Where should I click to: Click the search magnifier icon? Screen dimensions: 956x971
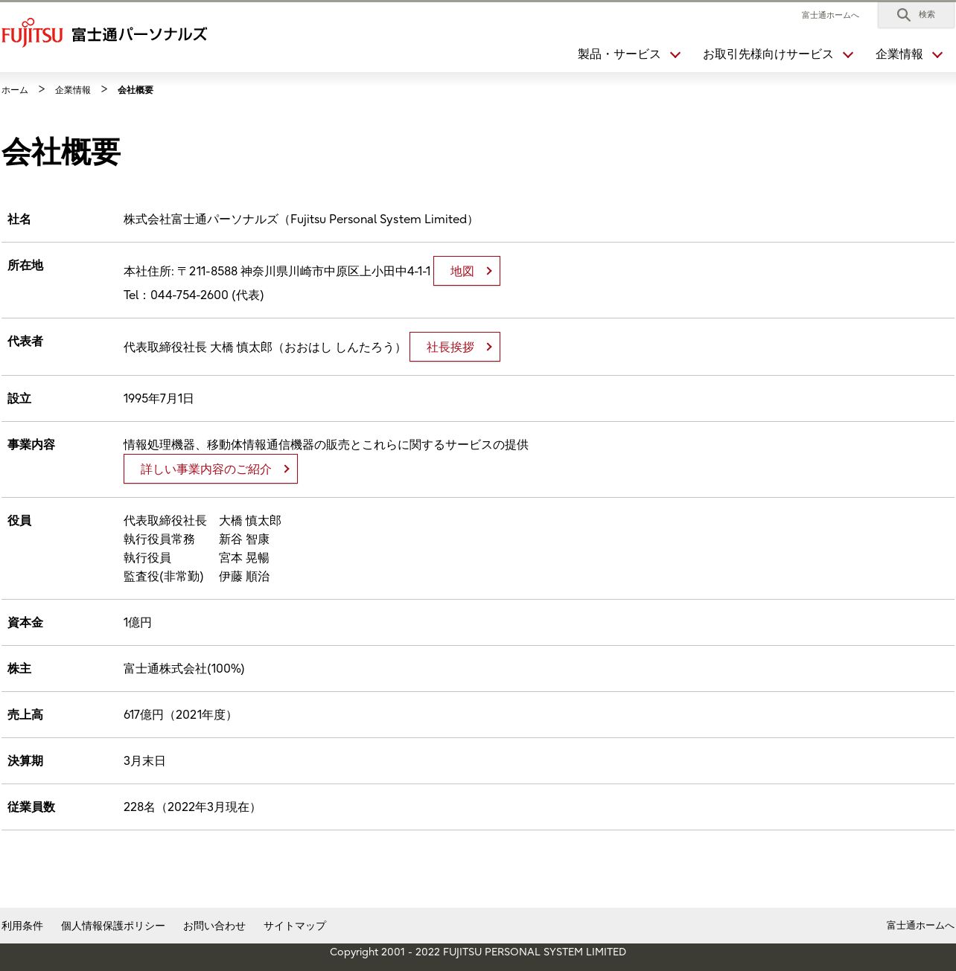tap(903, 15)
